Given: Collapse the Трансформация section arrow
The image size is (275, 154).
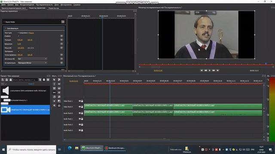Looking at the screenshot, I should click(6, 28).
